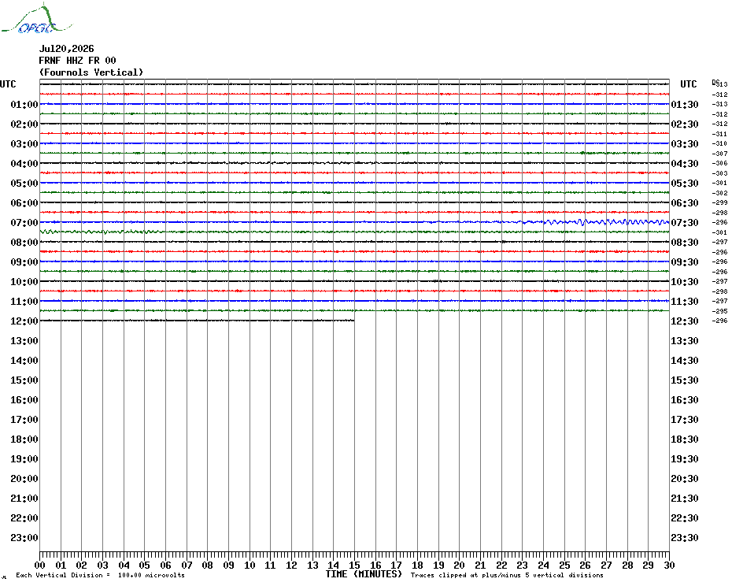732x586 pixels.
Task: Select the date text Jul20,2026
Action: tap(66, 49)
